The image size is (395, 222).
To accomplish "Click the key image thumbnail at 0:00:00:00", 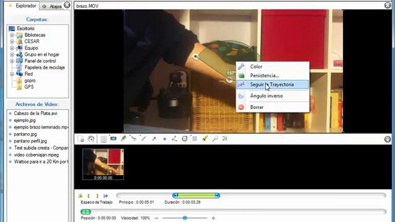I will tap(103, 164).
